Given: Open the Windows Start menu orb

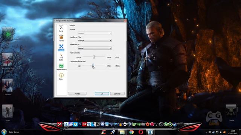Looking at the screenshot, I should (4, 132).
